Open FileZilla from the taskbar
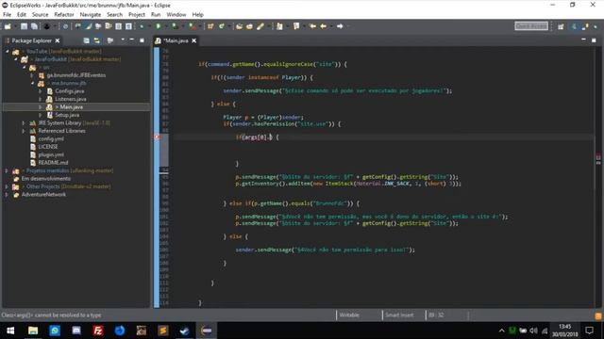The image size is (604, 339). point(98,331)
